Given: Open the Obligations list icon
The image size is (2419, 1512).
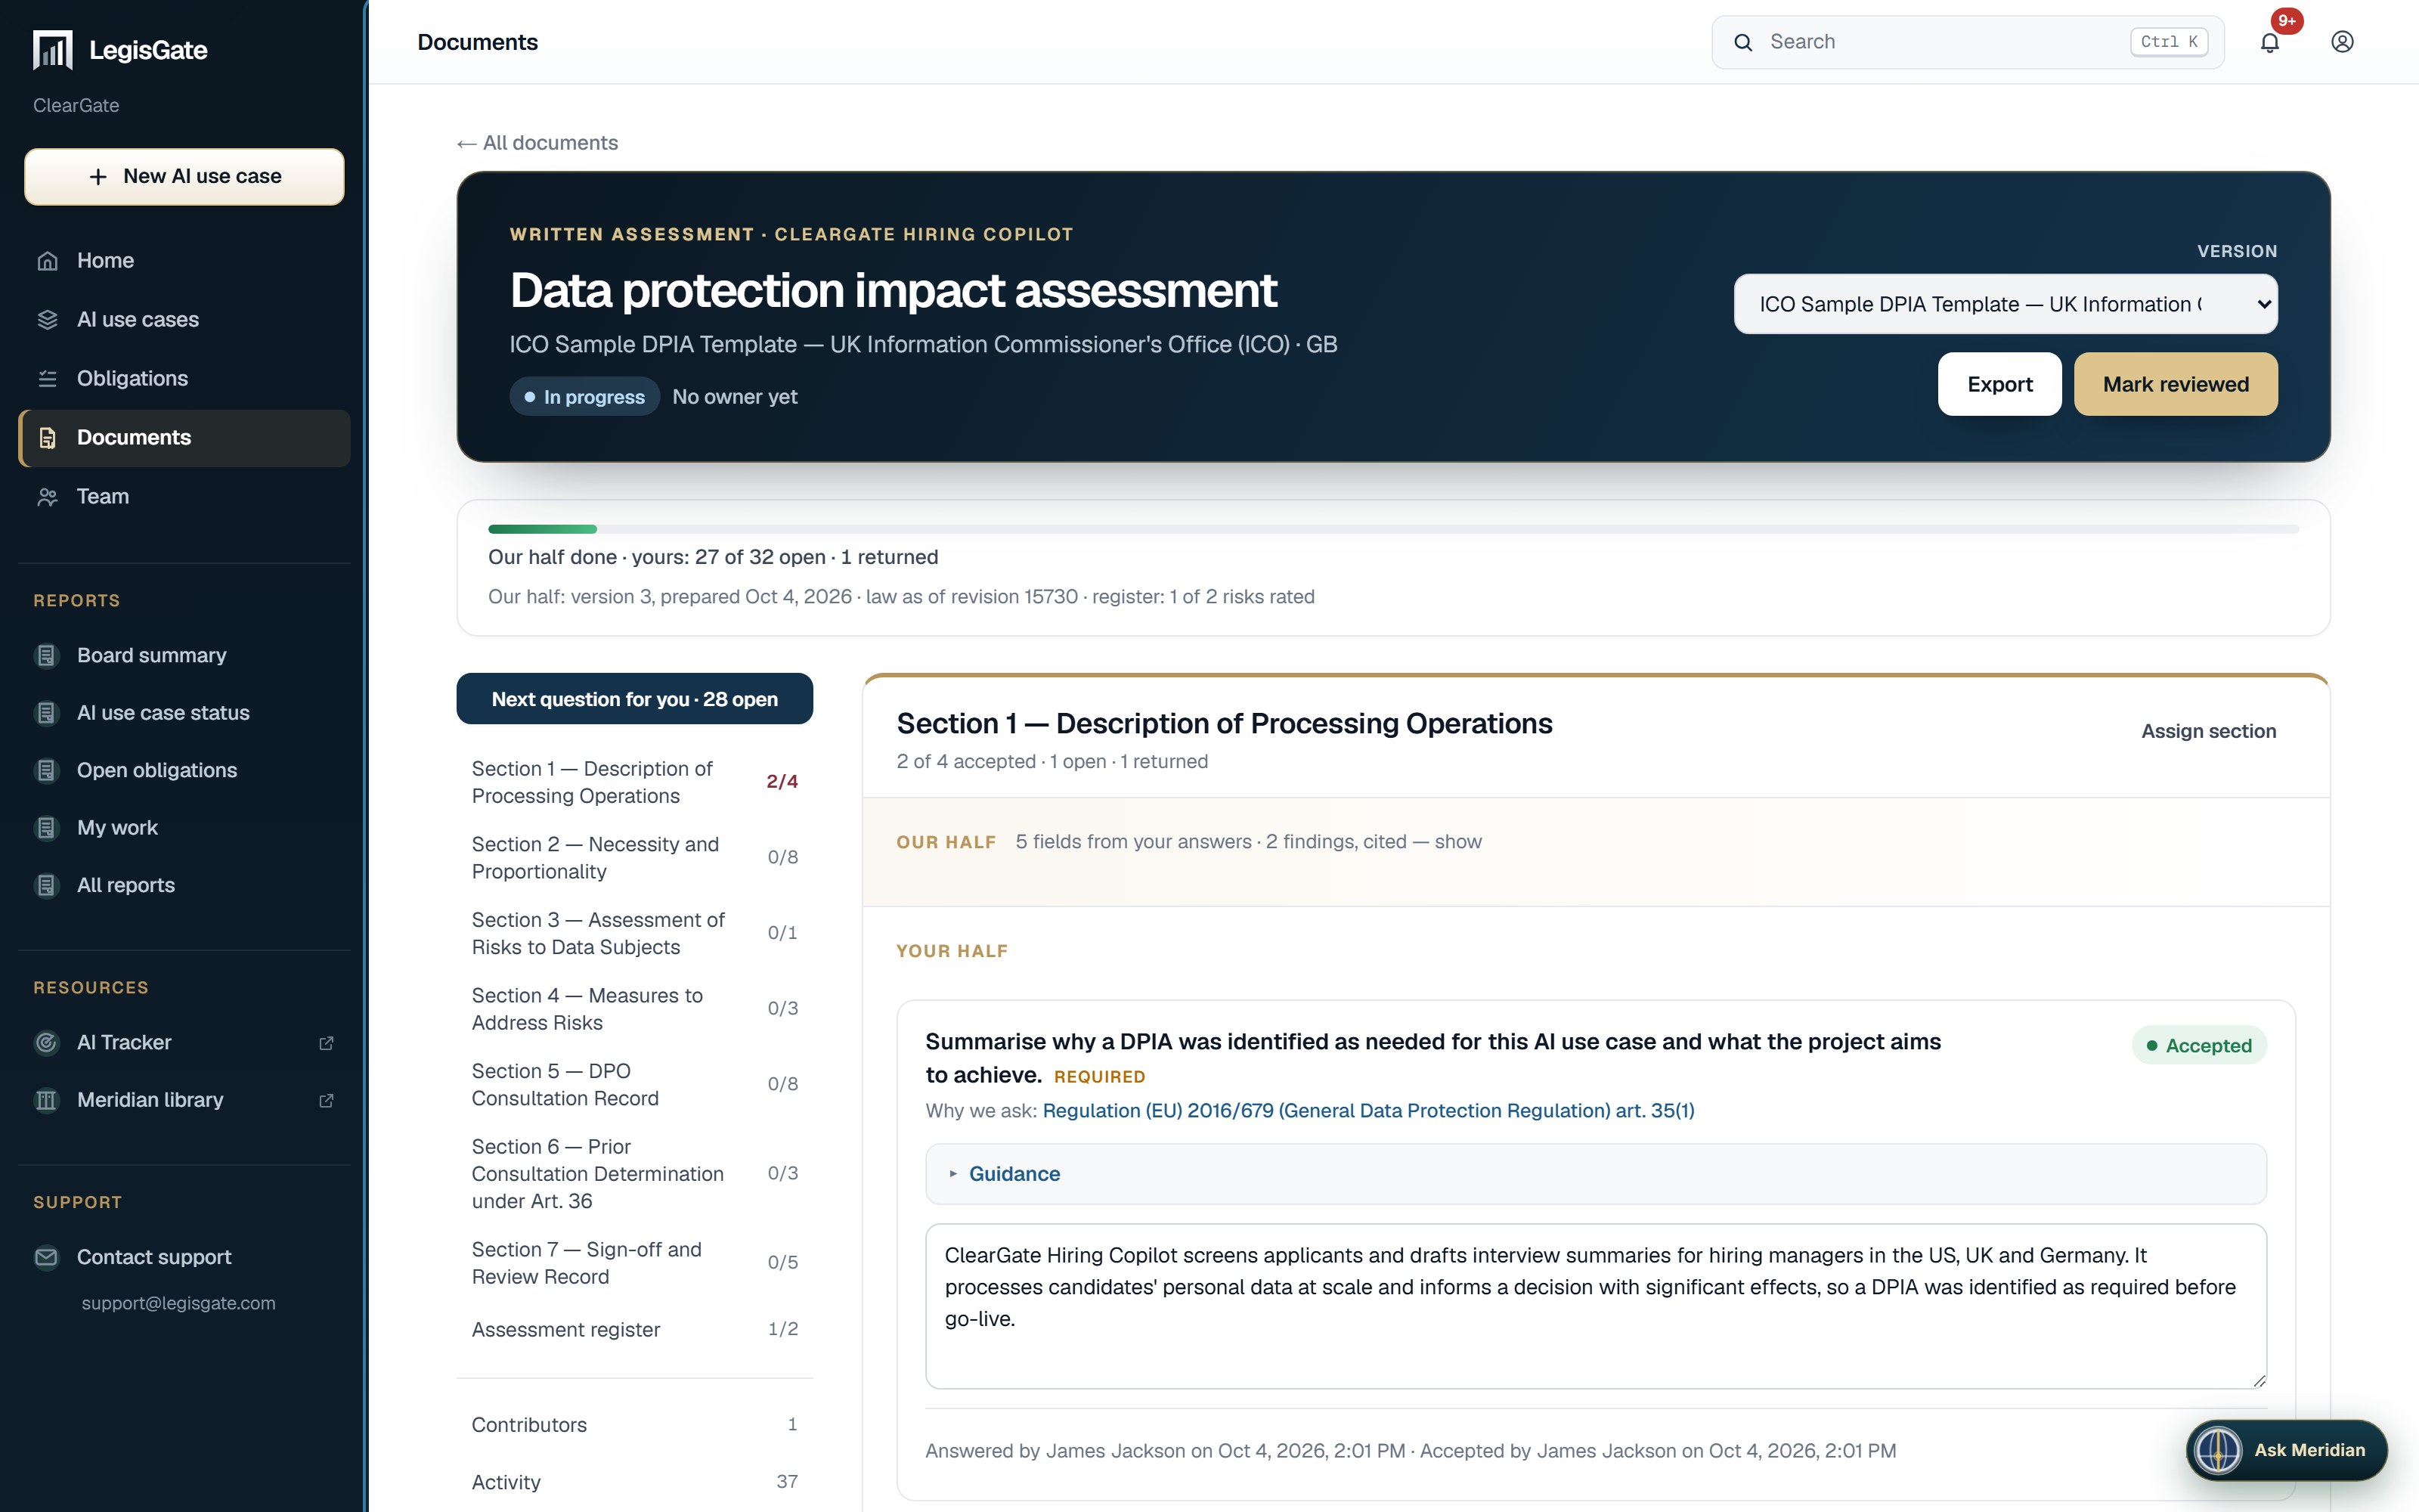Looking at the screenshot, I should 47,379.
